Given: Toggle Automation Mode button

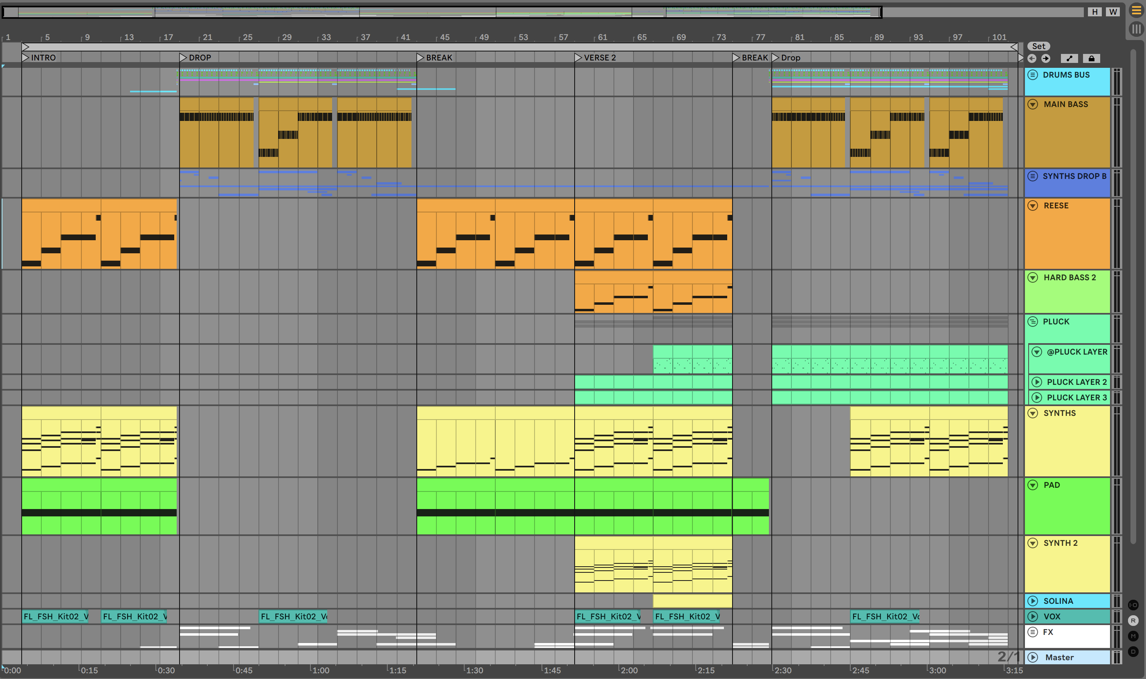Looking at the screenshot, I should click(x=1069, y=58).
